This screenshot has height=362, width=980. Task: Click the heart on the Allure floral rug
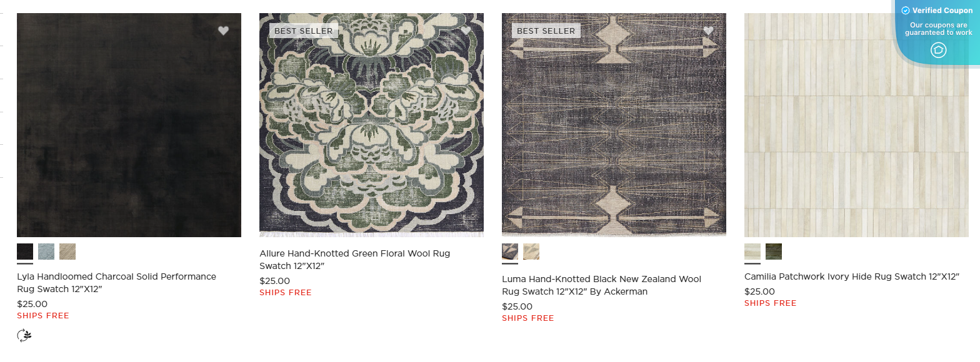[x=466, y=30]
